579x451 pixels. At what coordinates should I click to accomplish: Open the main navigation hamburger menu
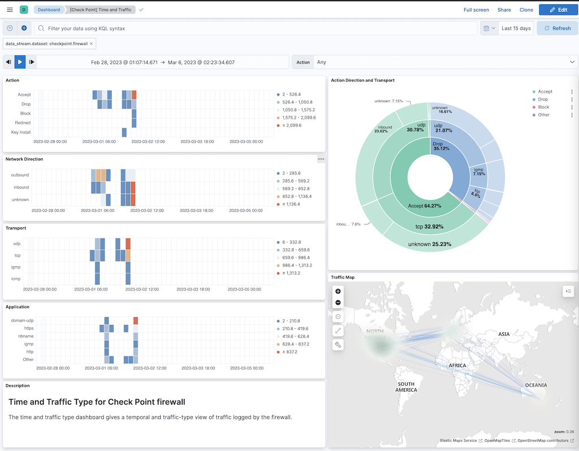[x=10, y=10]
